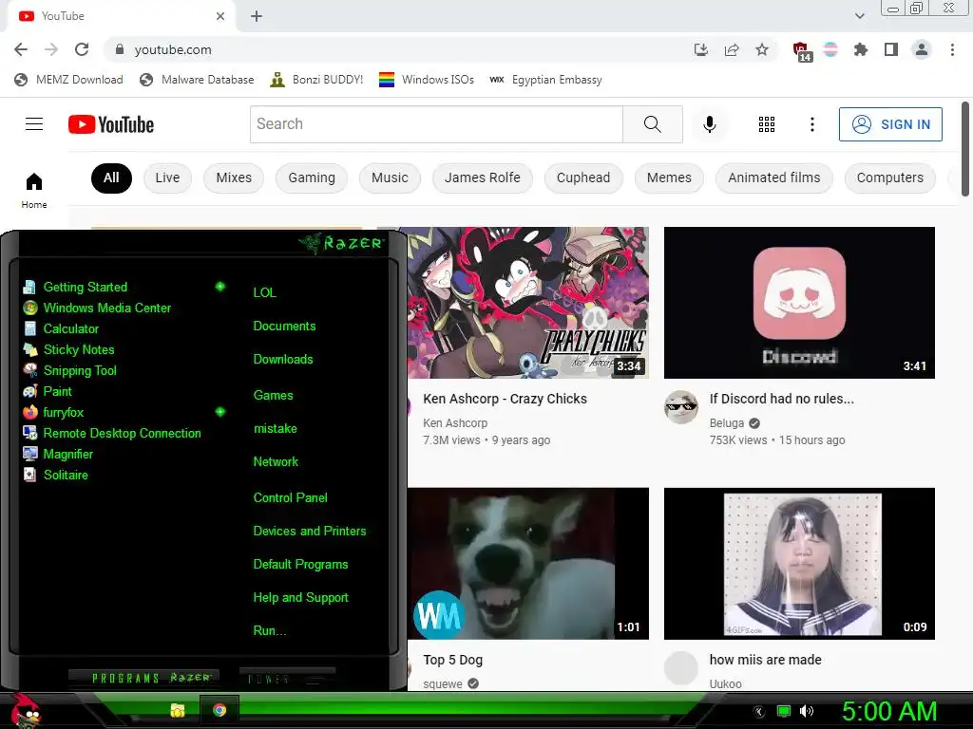This screenshot has height=729, width=973.
Task: Open the YouTube hamburger guide menu
Action: (34, 124)
